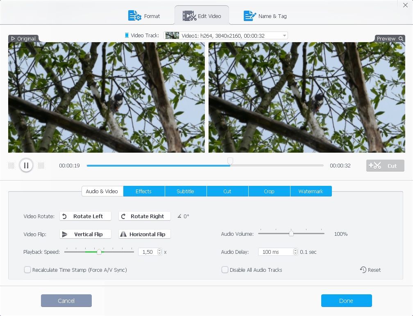Open the Cut sub-tab

(x=227, y=191)
